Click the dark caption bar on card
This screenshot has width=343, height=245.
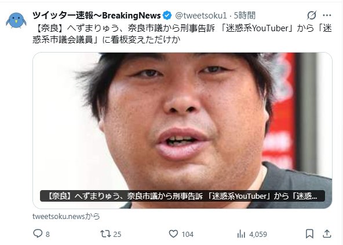183,196
